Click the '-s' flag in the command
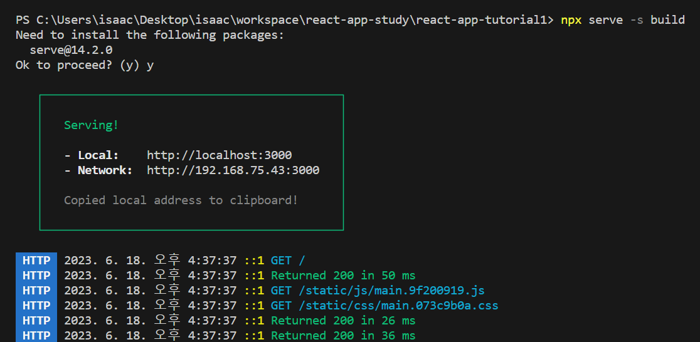 [x=637, y=20]
